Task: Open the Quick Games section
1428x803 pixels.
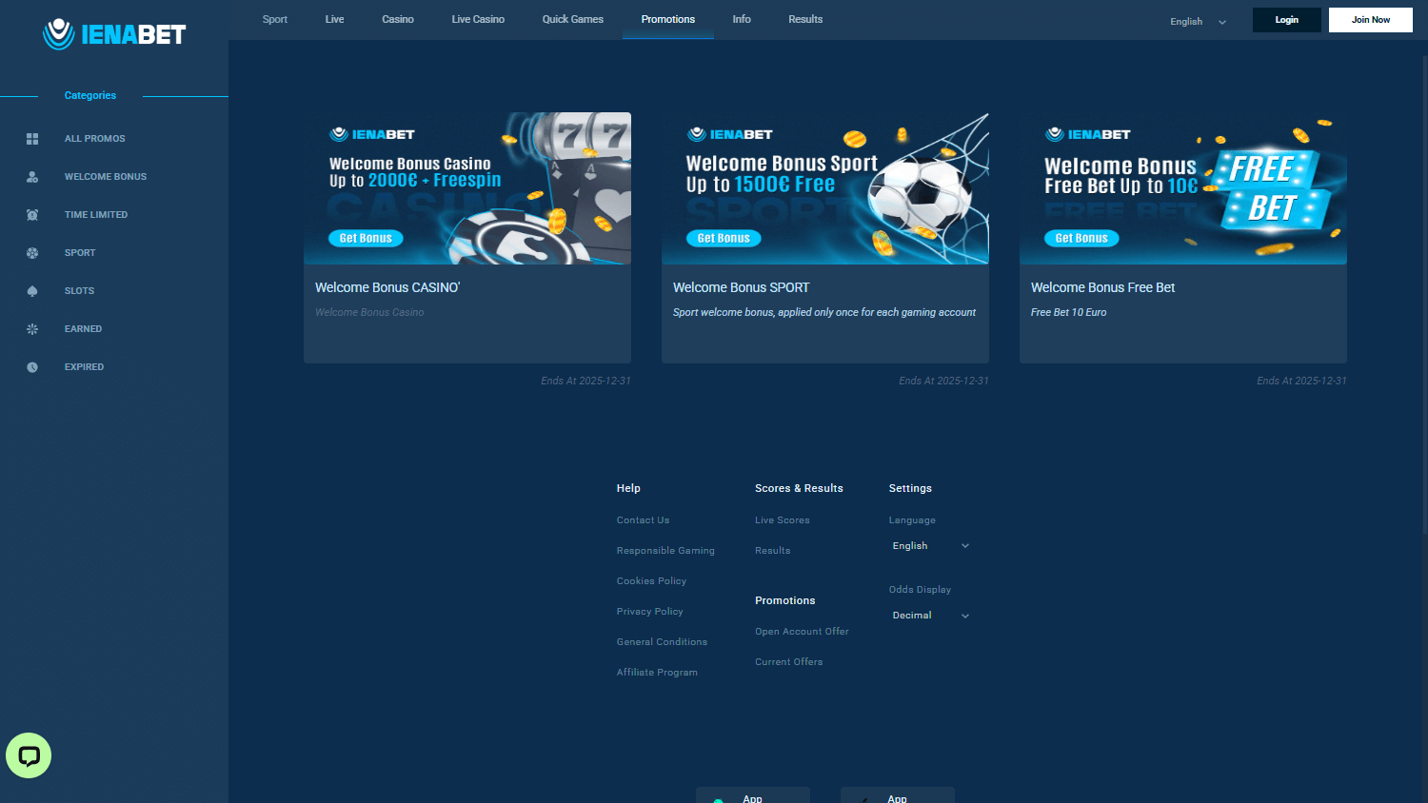Action: tap(572, 19)
